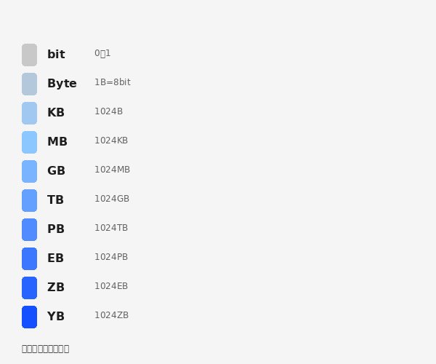Select the EB color swatch
This screenshot has height=364, width=436.
click(x=30, y=258)
